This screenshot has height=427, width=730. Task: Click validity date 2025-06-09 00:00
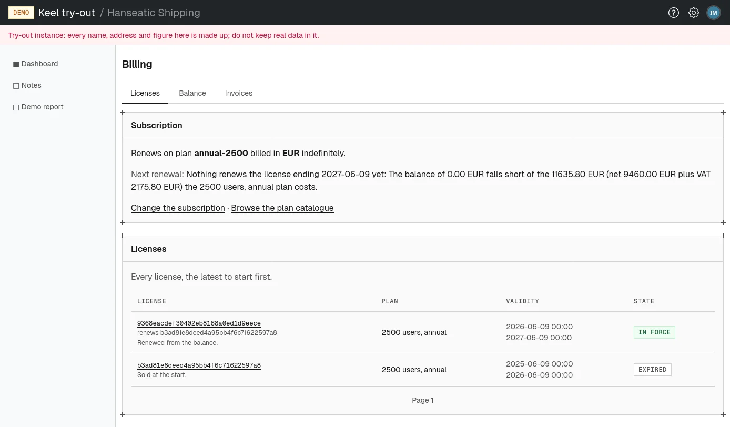tap(539, 364)
